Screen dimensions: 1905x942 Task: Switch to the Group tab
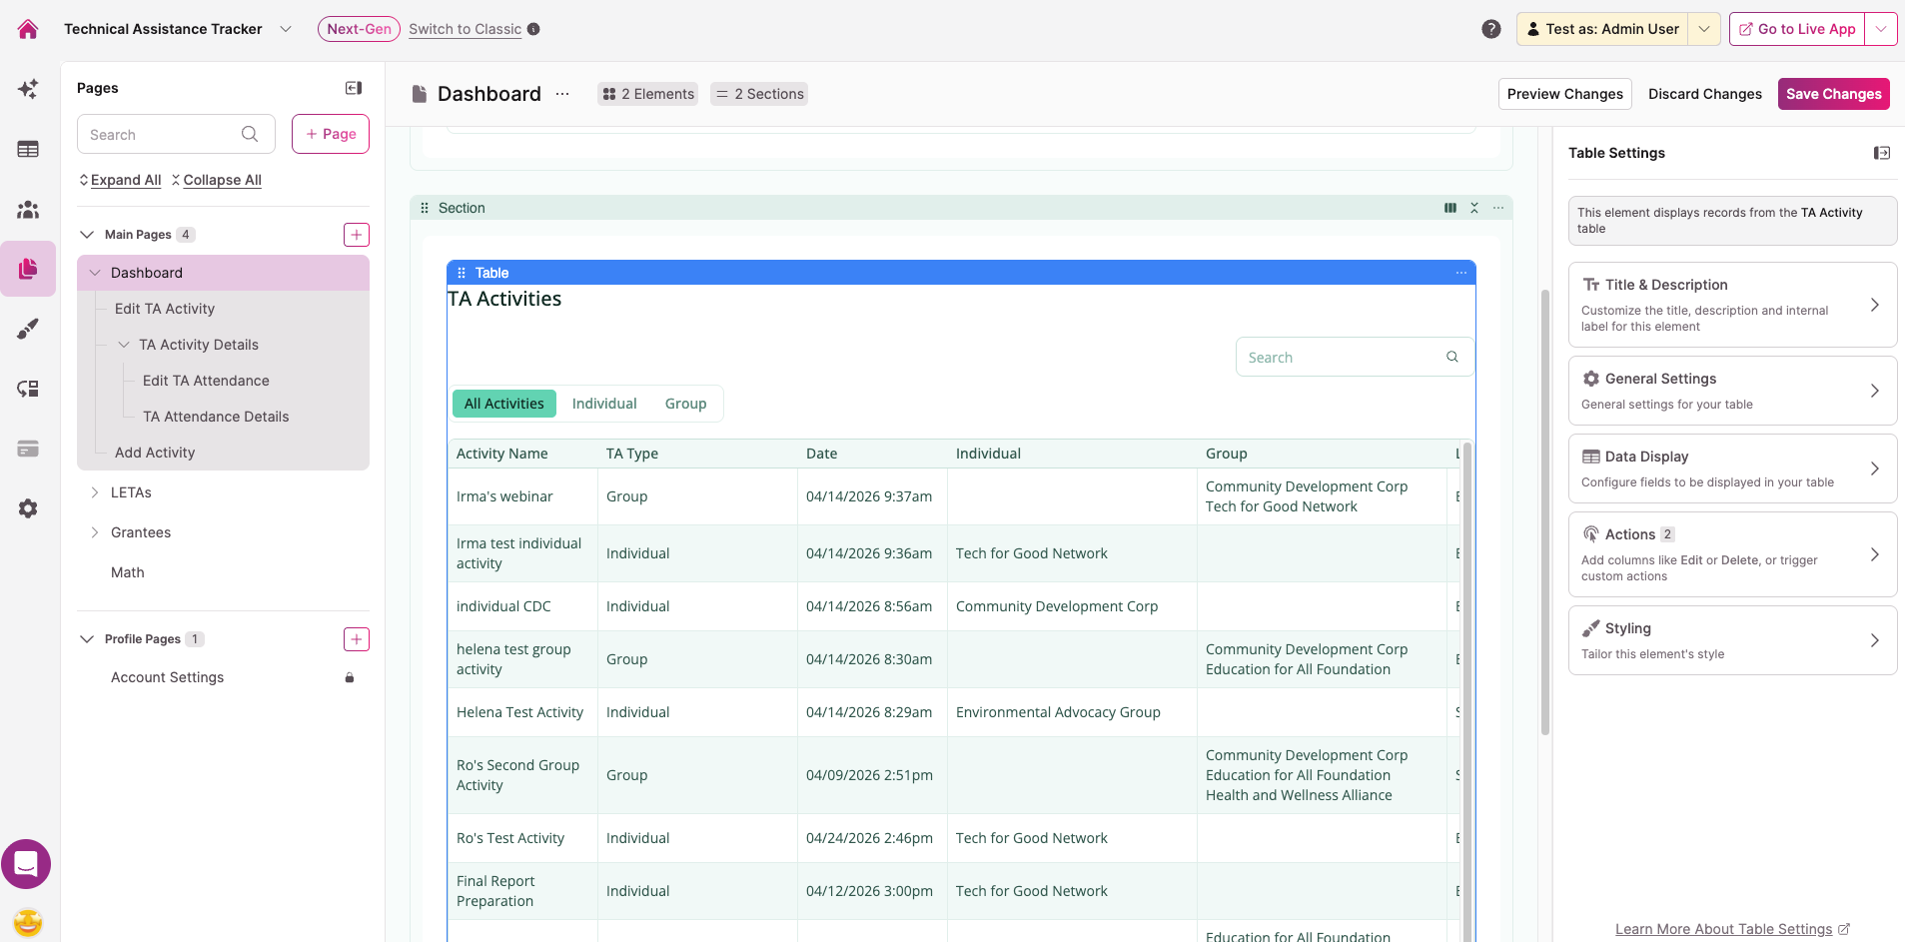click(686, 404)
